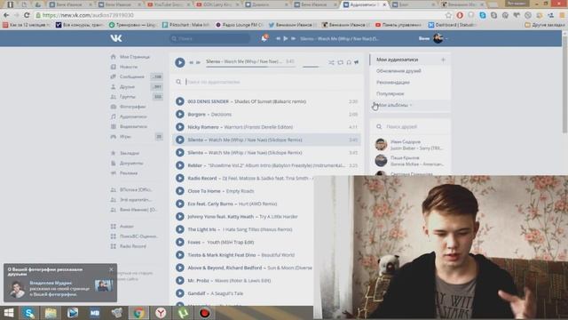Open Моя Страница in left sidebar
The image size is (568, 320).
click(x=134, y=57)
